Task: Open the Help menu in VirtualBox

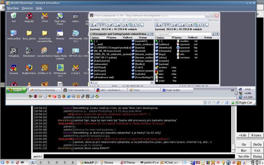Action: [39, 8]
